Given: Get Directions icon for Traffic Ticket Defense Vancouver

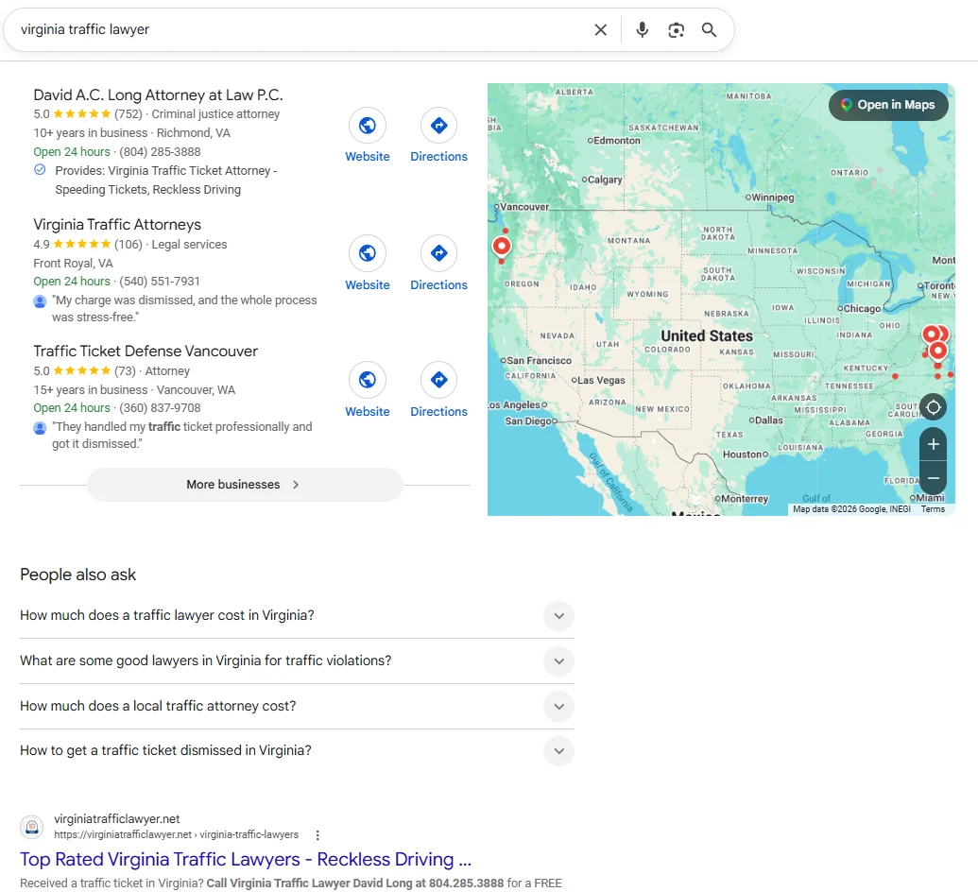Looking at the screenshot, I should tap(439, 380).
